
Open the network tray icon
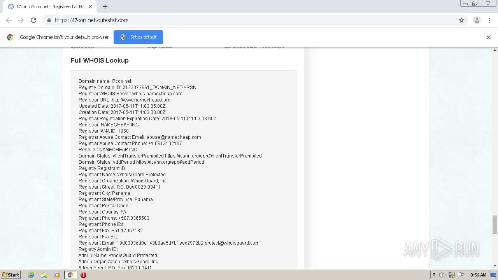pyautogui.click(x=452, y=275)
